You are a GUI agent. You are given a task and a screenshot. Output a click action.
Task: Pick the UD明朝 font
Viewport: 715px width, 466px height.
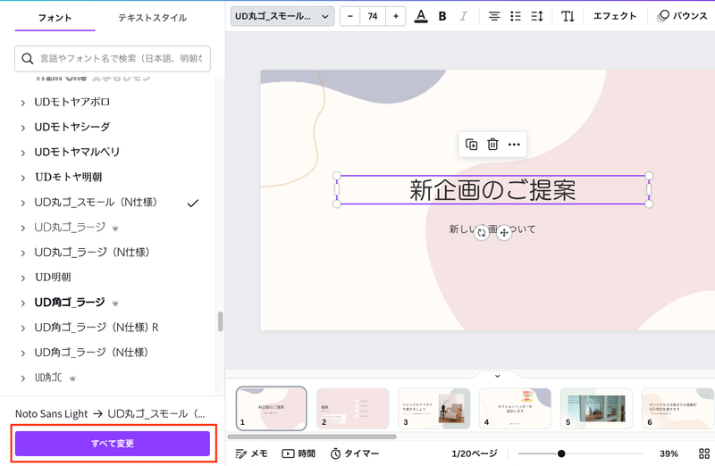pyautogui.click(x=53, y=278)
